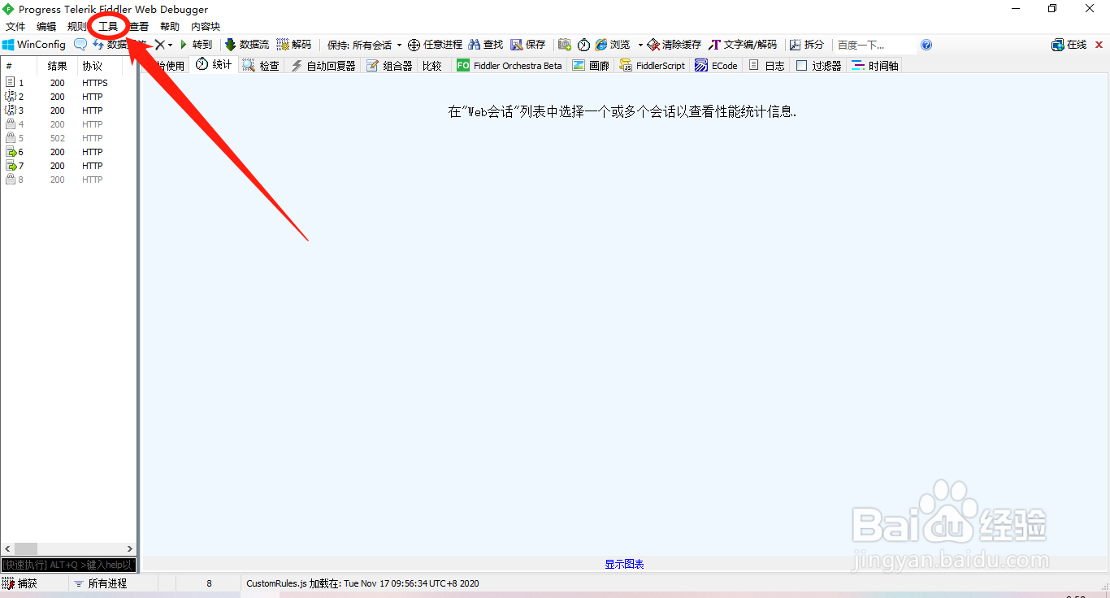The width and height of the screenshot is (1110, 598).
Task: Click the QuickExec command input box
Action: click(69, 564)
